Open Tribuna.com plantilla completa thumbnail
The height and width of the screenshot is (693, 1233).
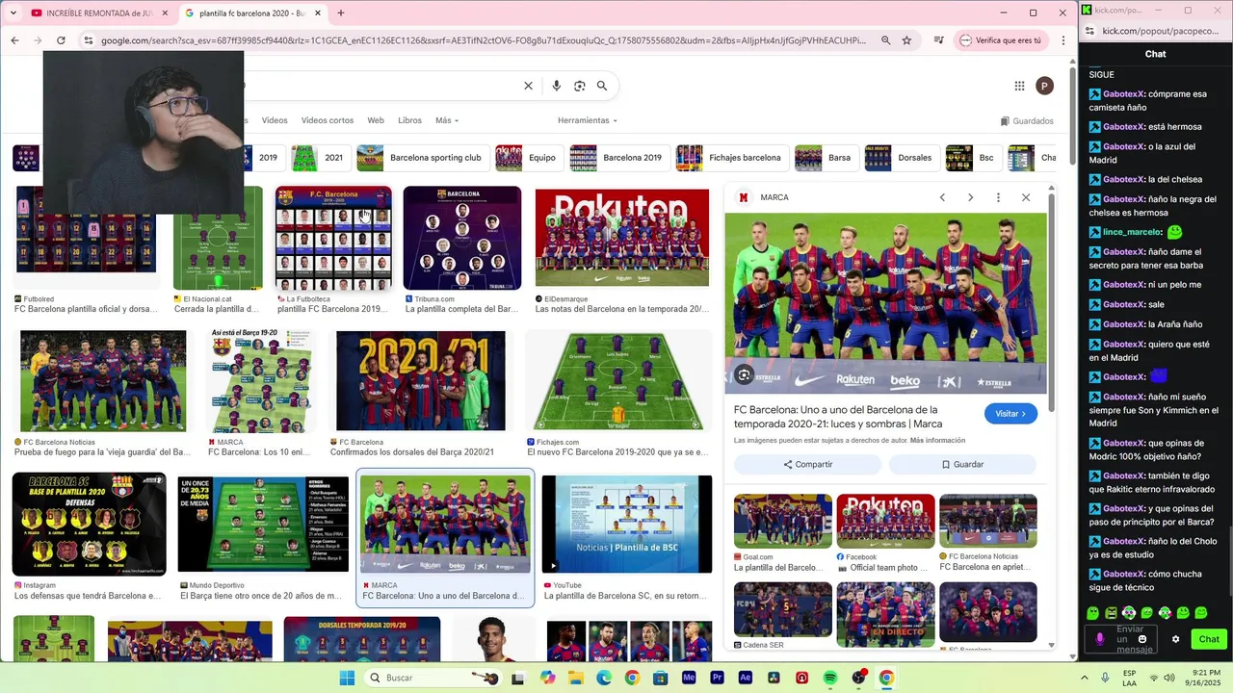click(462, 238)
